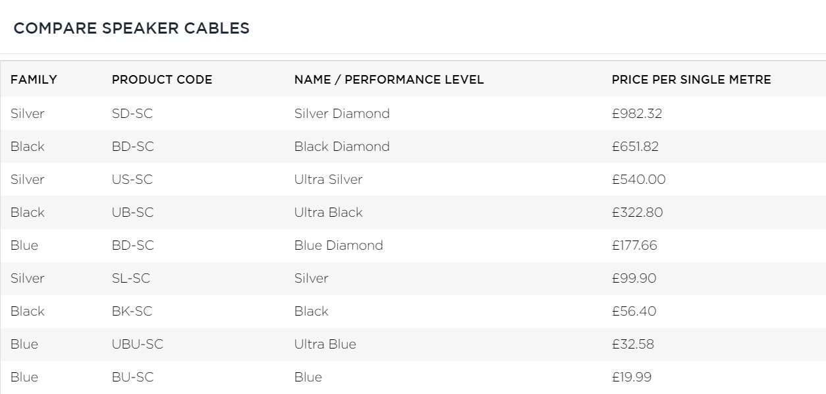Click product code US-SC

(x=132, y=179)
